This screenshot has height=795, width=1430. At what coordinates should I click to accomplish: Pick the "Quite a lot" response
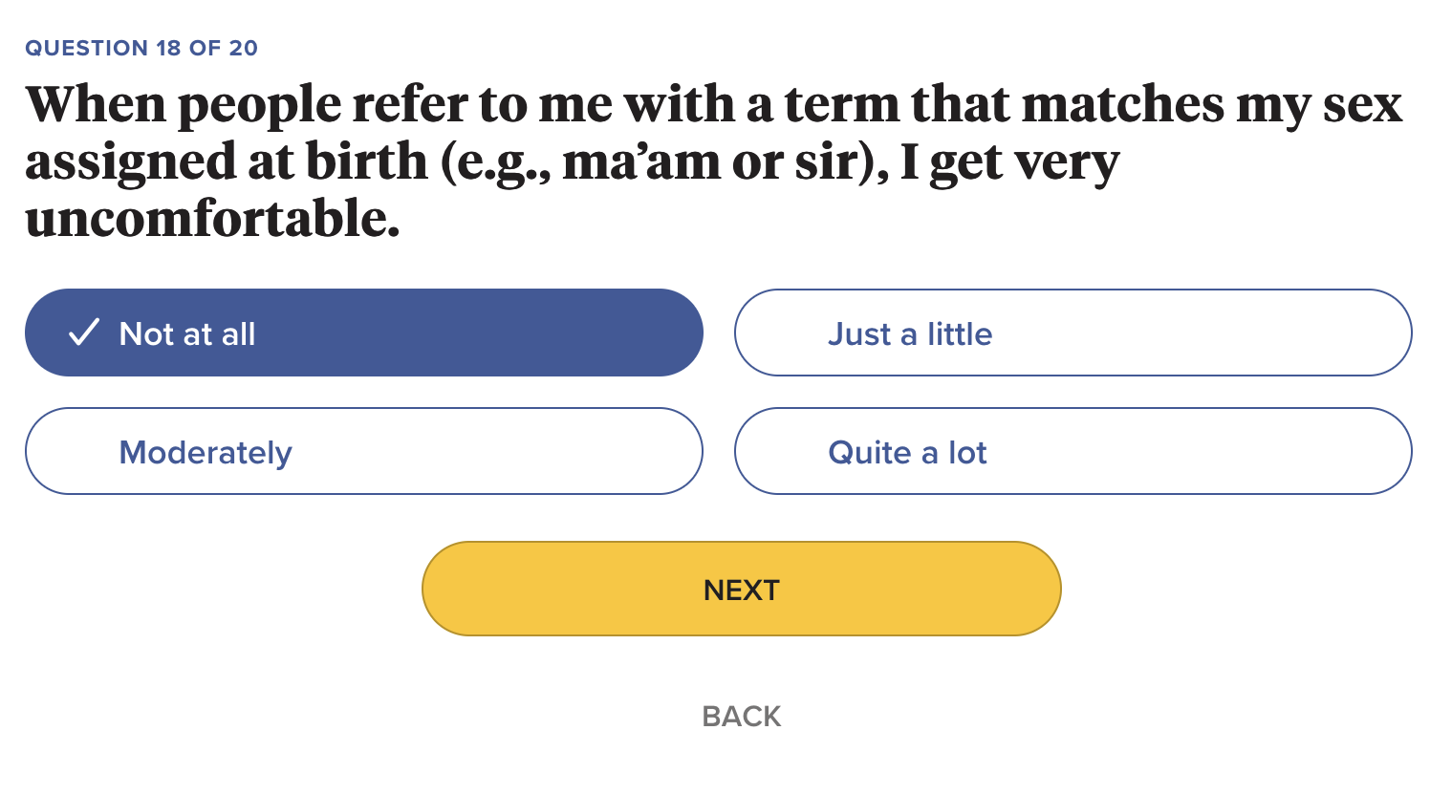pos(1072,451)
